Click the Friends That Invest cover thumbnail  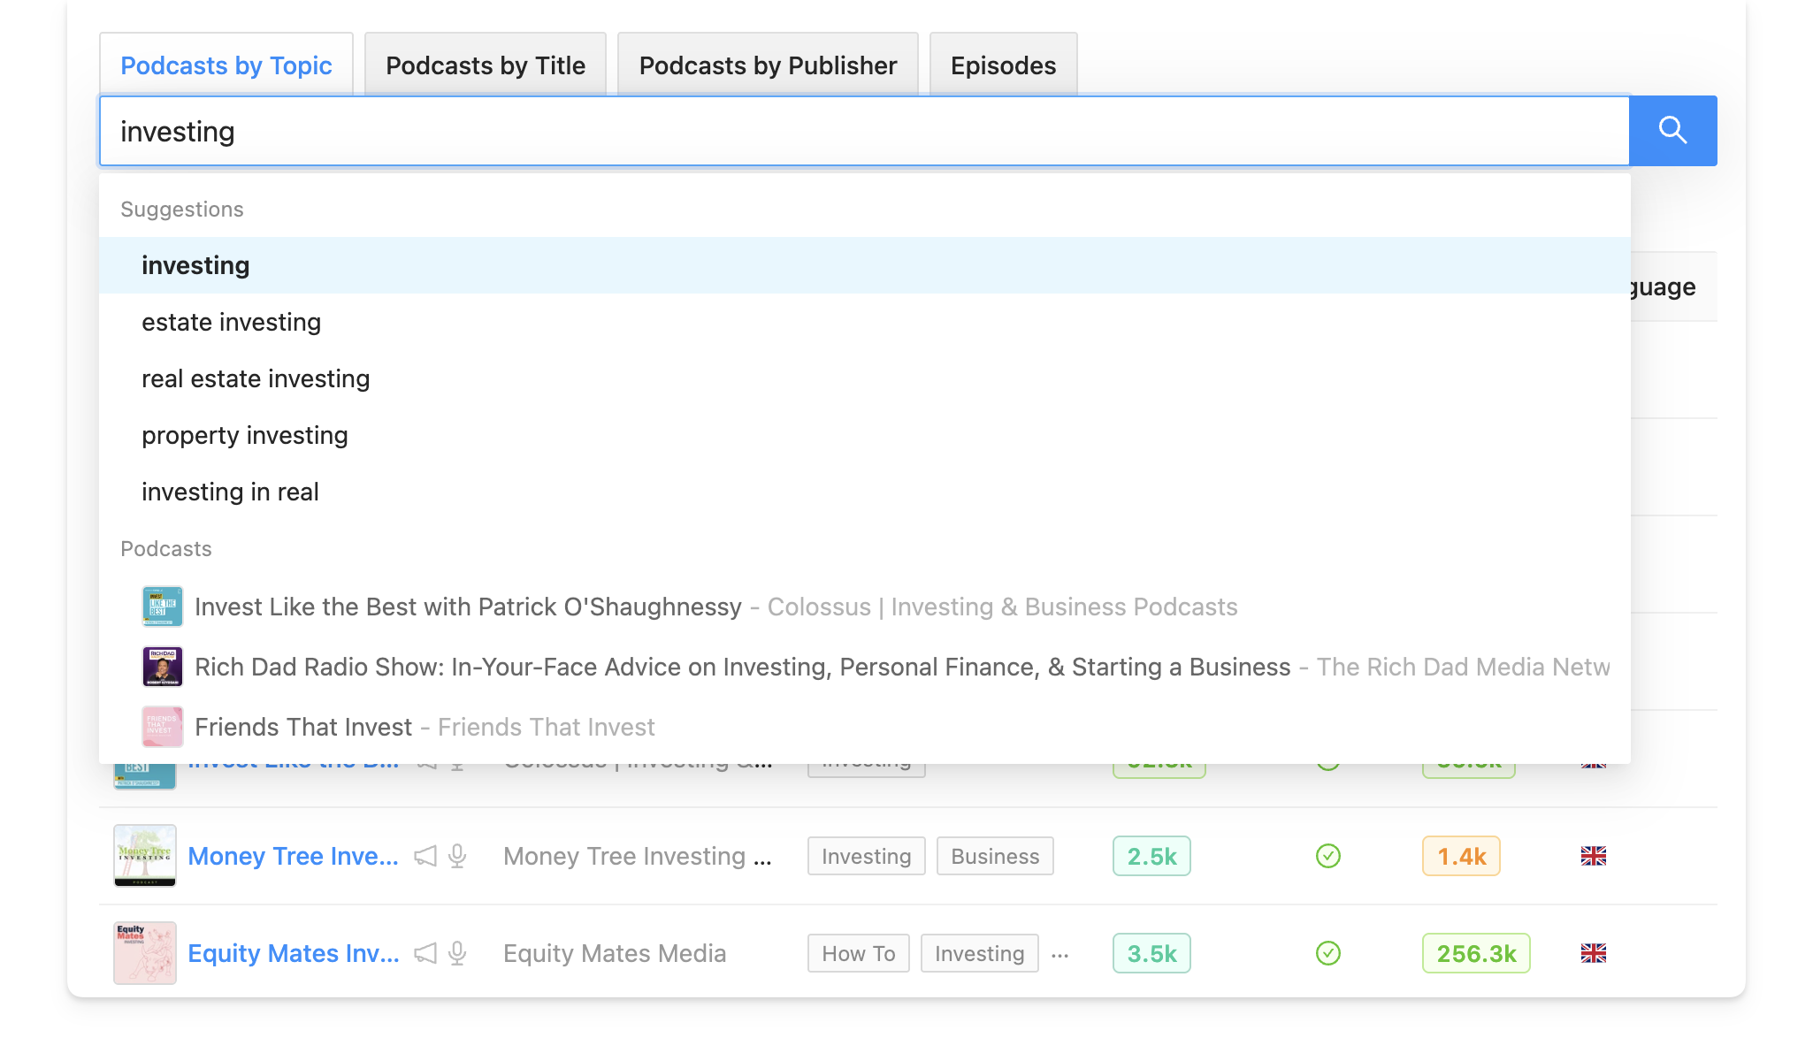[162, 726]
